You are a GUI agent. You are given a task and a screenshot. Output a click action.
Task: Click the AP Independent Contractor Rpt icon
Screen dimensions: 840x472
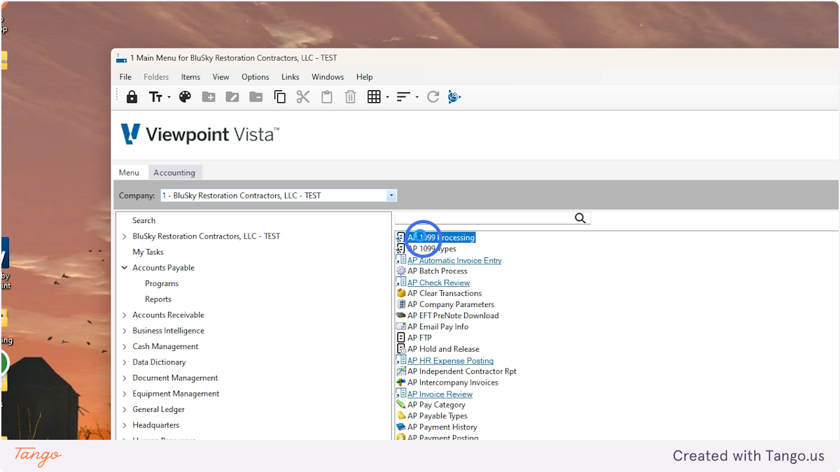click(x=401, y=371)
